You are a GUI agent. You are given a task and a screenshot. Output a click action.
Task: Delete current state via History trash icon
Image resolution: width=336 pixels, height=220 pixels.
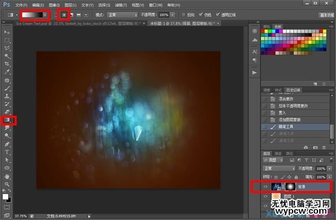(x=324, y=147)
